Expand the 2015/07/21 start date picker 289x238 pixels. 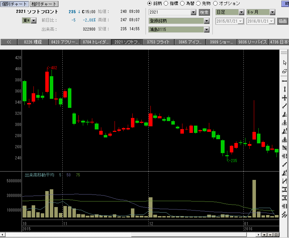[241, 21]
